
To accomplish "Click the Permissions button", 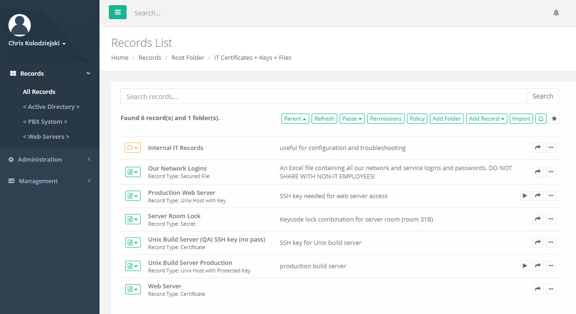I will click(385, 119).
